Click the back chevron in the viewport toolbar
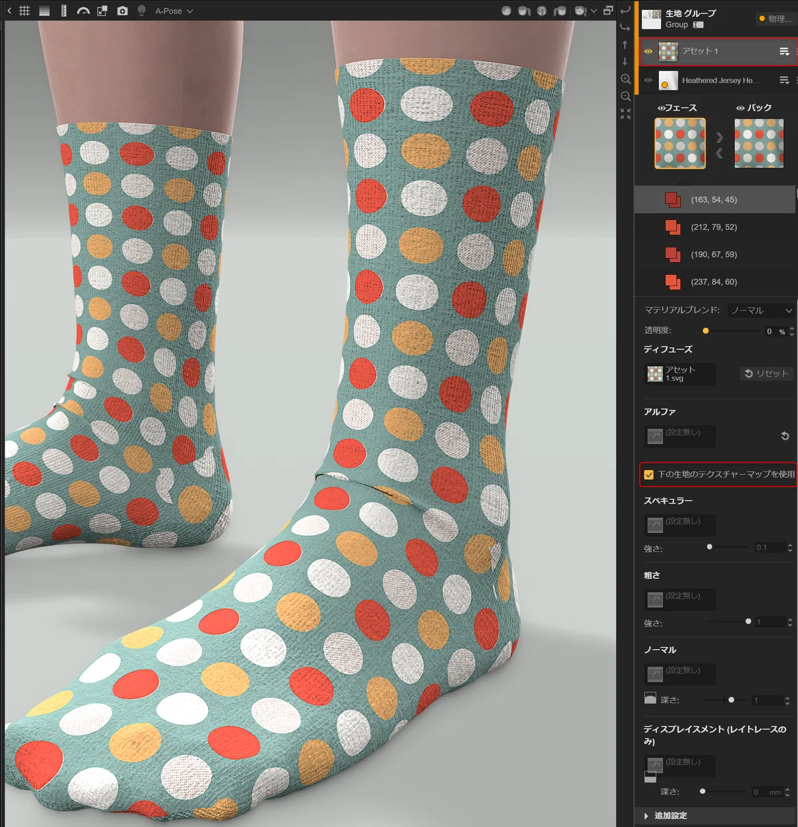The height and width of the screenshot is (827, 798). pyautogui.click(x=9, y=11)
